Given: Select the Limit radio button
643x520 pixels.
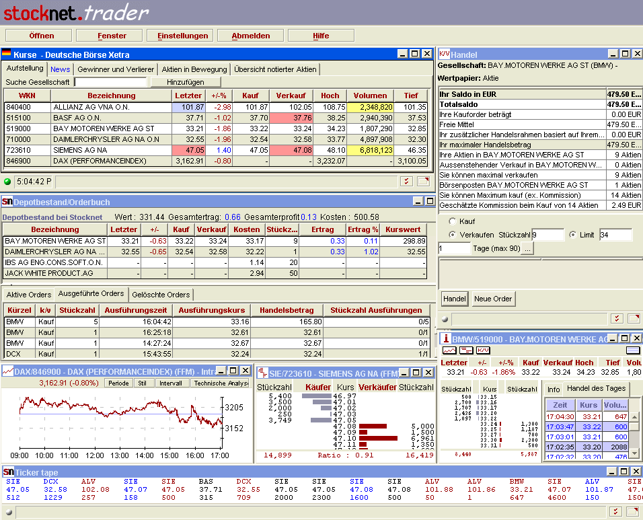Looking at the screenshot, I should tap(572, 235).
